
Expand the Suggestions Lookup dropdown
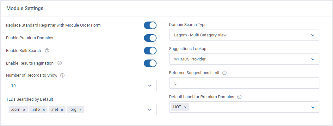244,59
